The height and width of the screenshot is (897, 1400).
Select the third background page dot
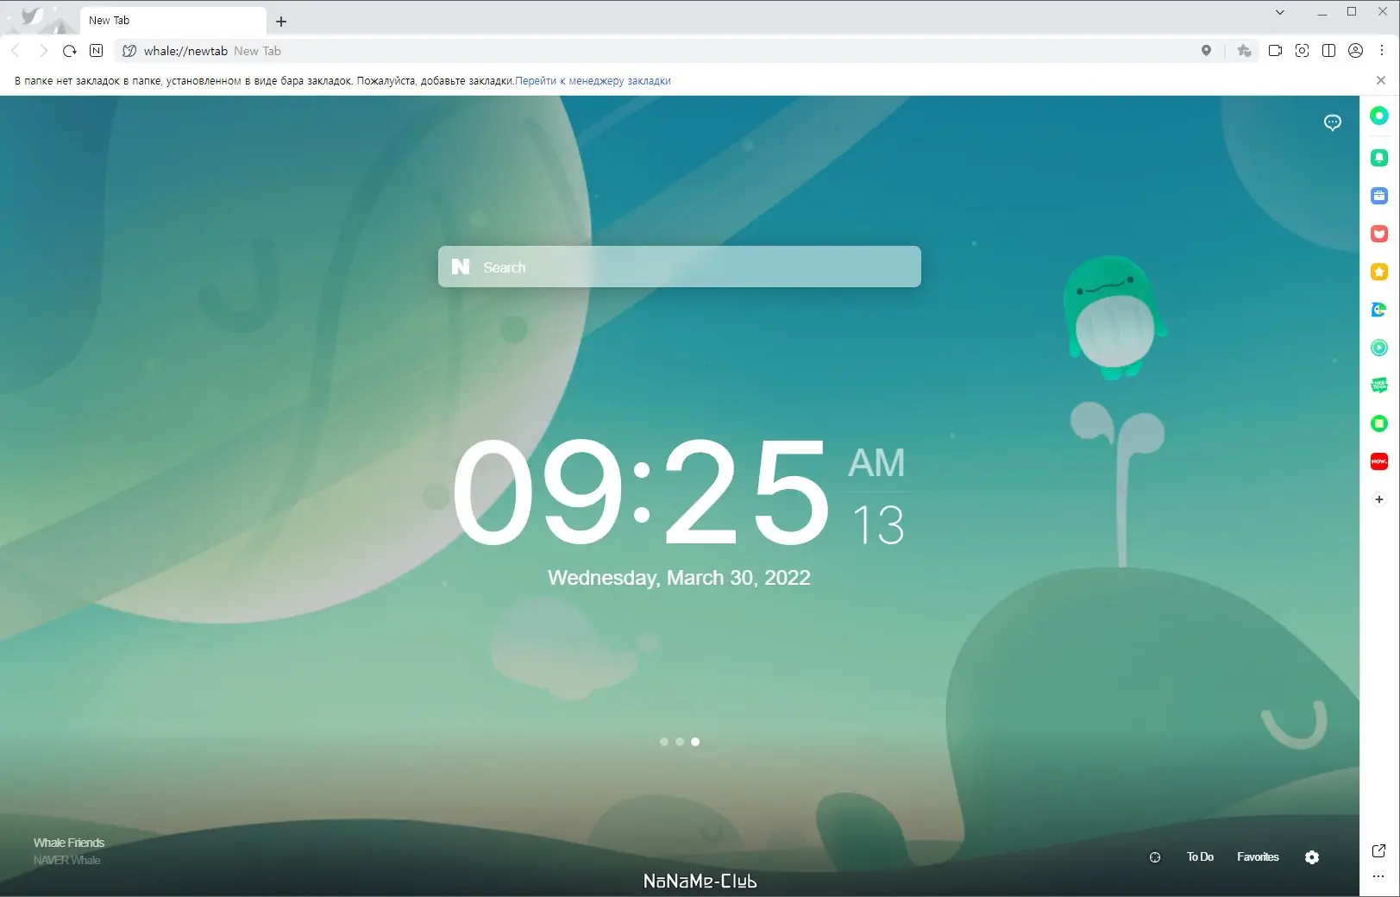[695, 742]
